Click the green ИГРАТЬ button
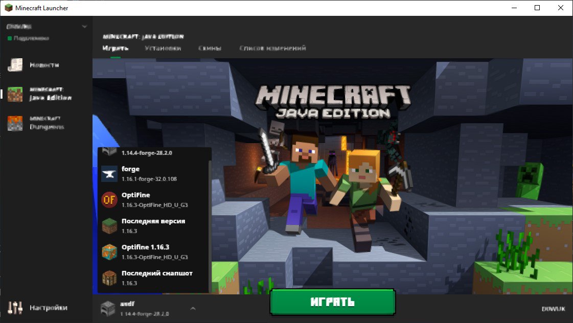This screenshot has width=573, height=323. [x=333, y=302]
